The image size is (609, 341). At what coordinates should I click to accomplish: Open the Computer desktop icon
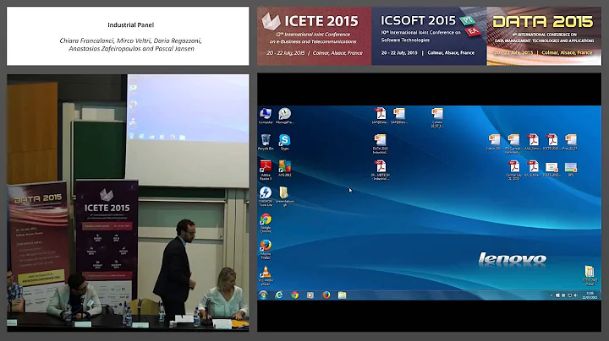coord(266,116)
